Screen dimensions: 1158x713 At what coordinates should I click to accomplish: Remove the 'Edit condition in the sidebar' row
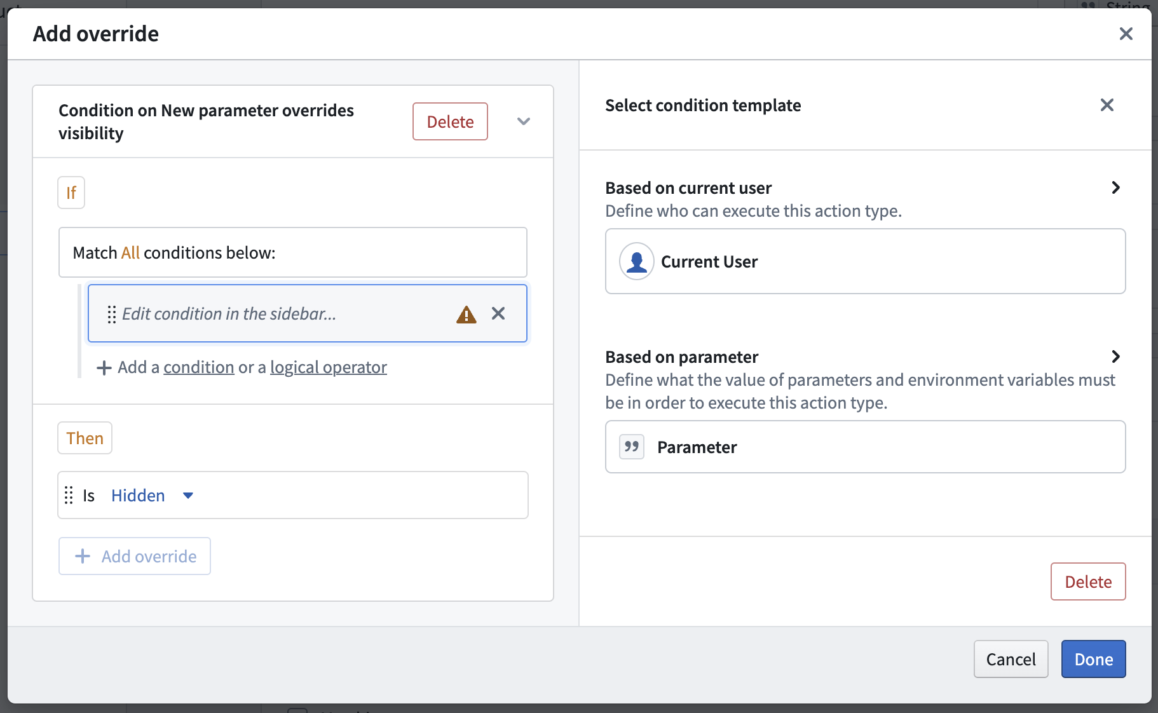[x=498, y=313]
